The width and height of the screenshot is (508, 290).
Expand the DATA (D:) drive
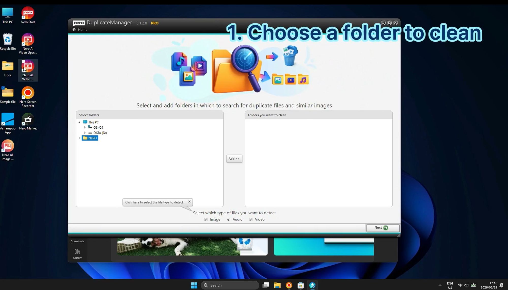(x=85, y=133)
